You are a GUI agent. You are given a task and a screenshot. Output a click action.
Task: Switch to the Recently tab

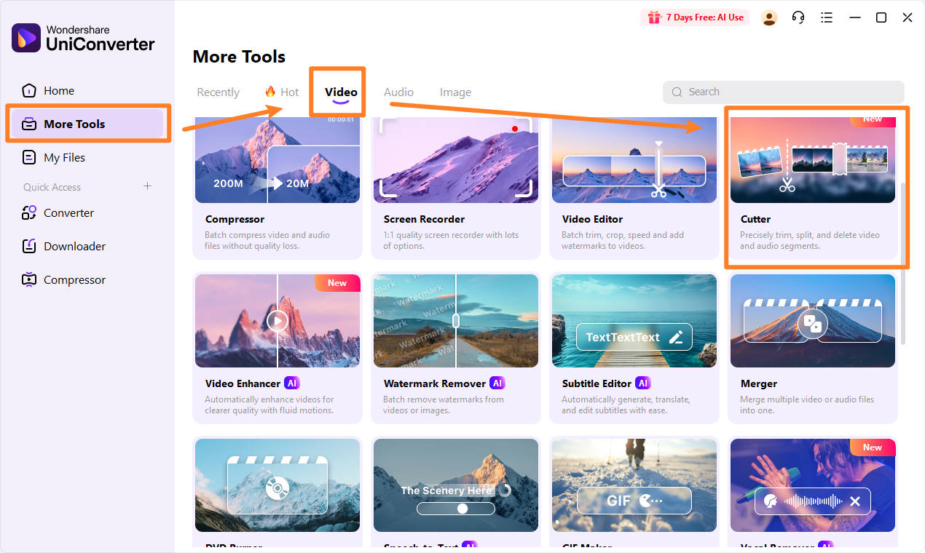(x=219, y=92)
